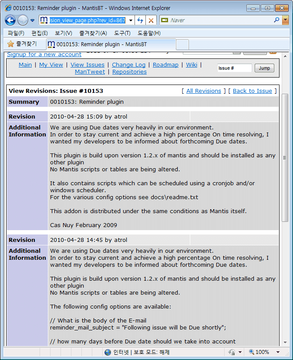
Task: Click the View Revisions: Issue #10153 heading
Action: 56,91
